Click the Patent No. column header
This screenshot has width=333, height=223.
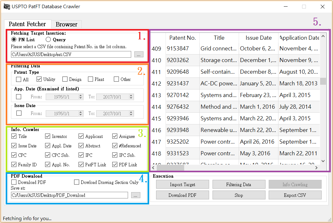pyautogui.click(x=183, y=38)
